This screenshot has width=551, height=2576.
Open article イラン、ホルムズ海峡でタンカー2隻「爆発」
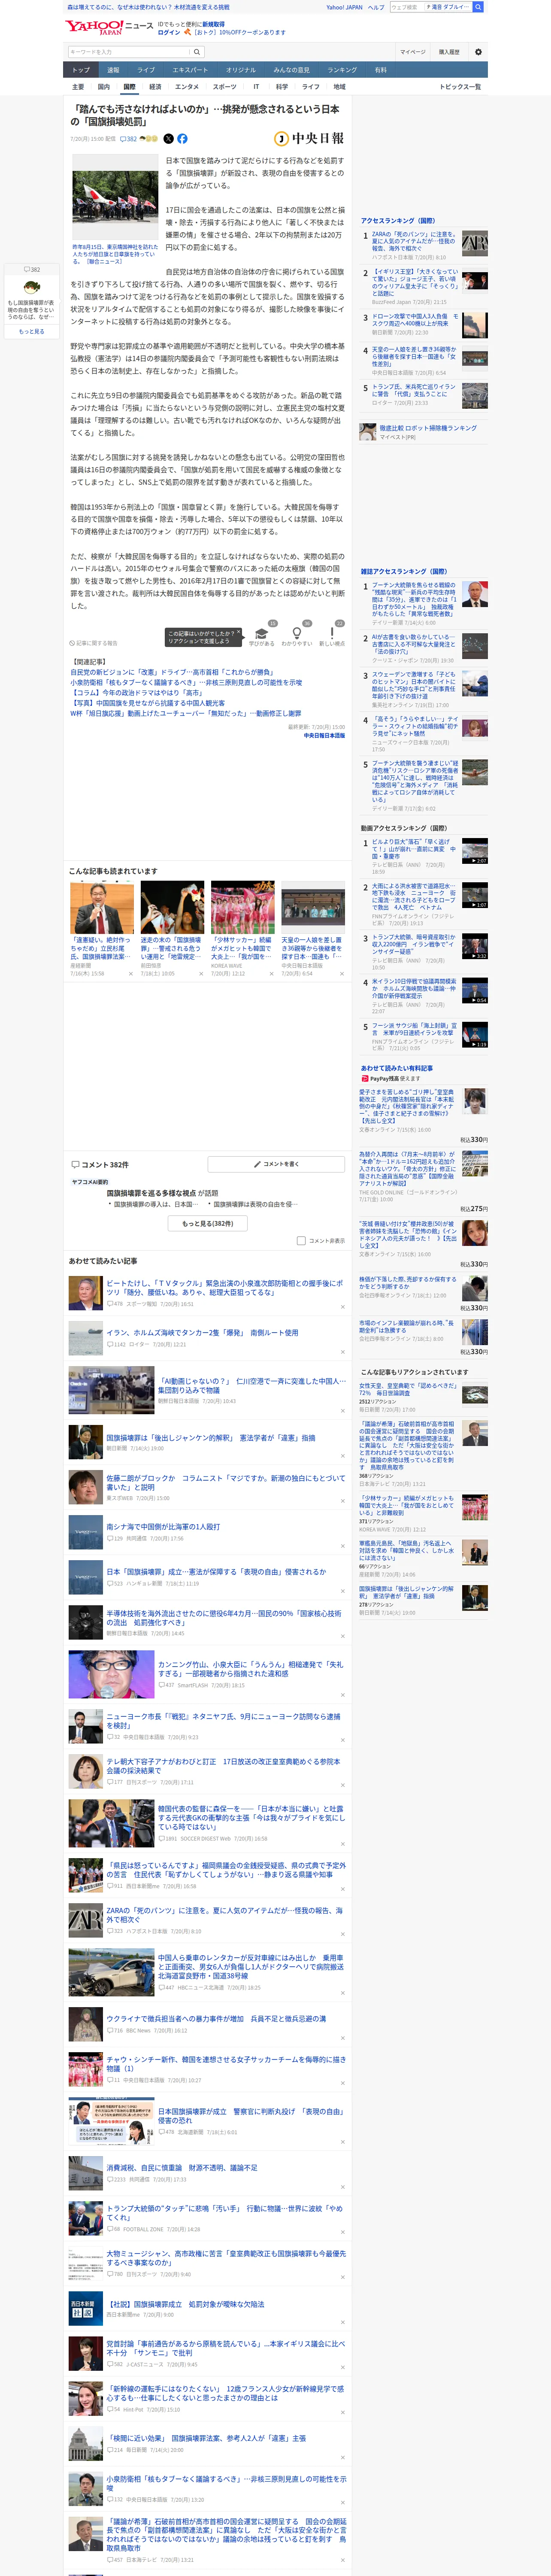point(202,1333)
